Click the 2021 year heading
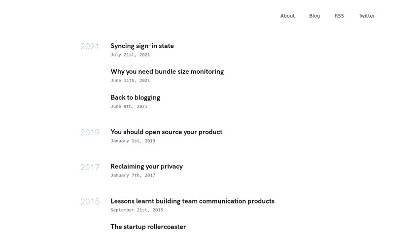Screen dimensions: 414x232 click(x=90, y=47)
